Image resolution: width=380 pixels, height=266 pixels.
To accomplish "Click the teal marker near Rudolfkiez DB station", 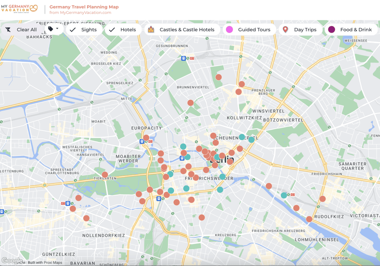I will [284, 195].
